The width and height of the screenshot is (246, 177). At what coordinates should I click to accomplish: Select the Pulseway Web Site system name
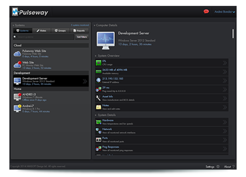click(34, 51)
